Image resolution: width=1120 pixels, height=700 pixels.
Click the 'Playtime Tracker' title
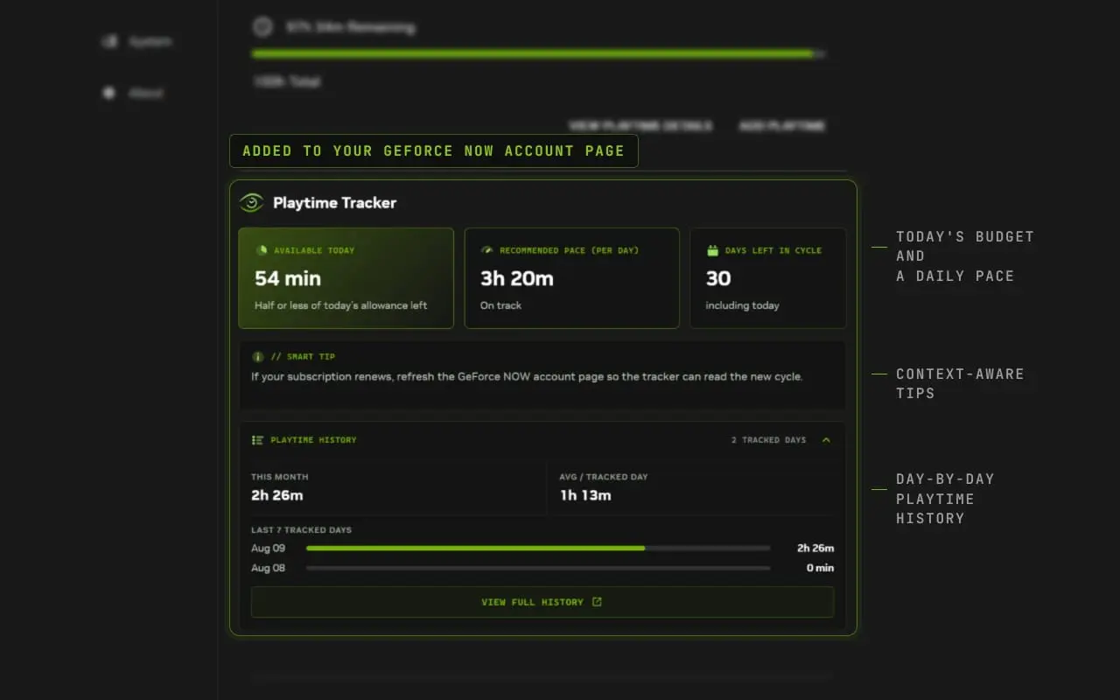click(x=334, y=203)
